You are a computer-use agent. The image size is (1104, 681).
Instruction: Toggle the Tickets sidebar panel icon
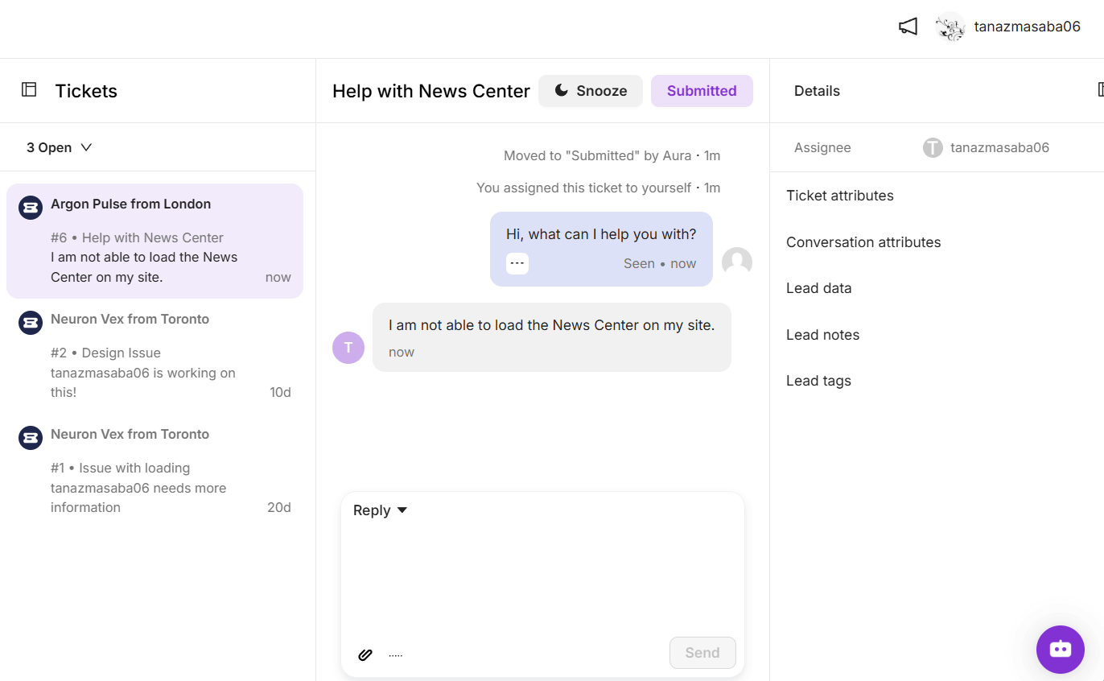pyautogui.click(x=29, y=89)
